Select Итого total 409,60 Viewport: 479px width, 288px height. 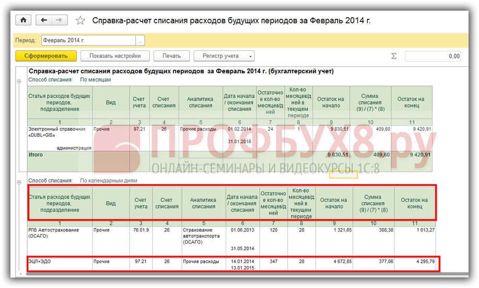tap(381, 154)
